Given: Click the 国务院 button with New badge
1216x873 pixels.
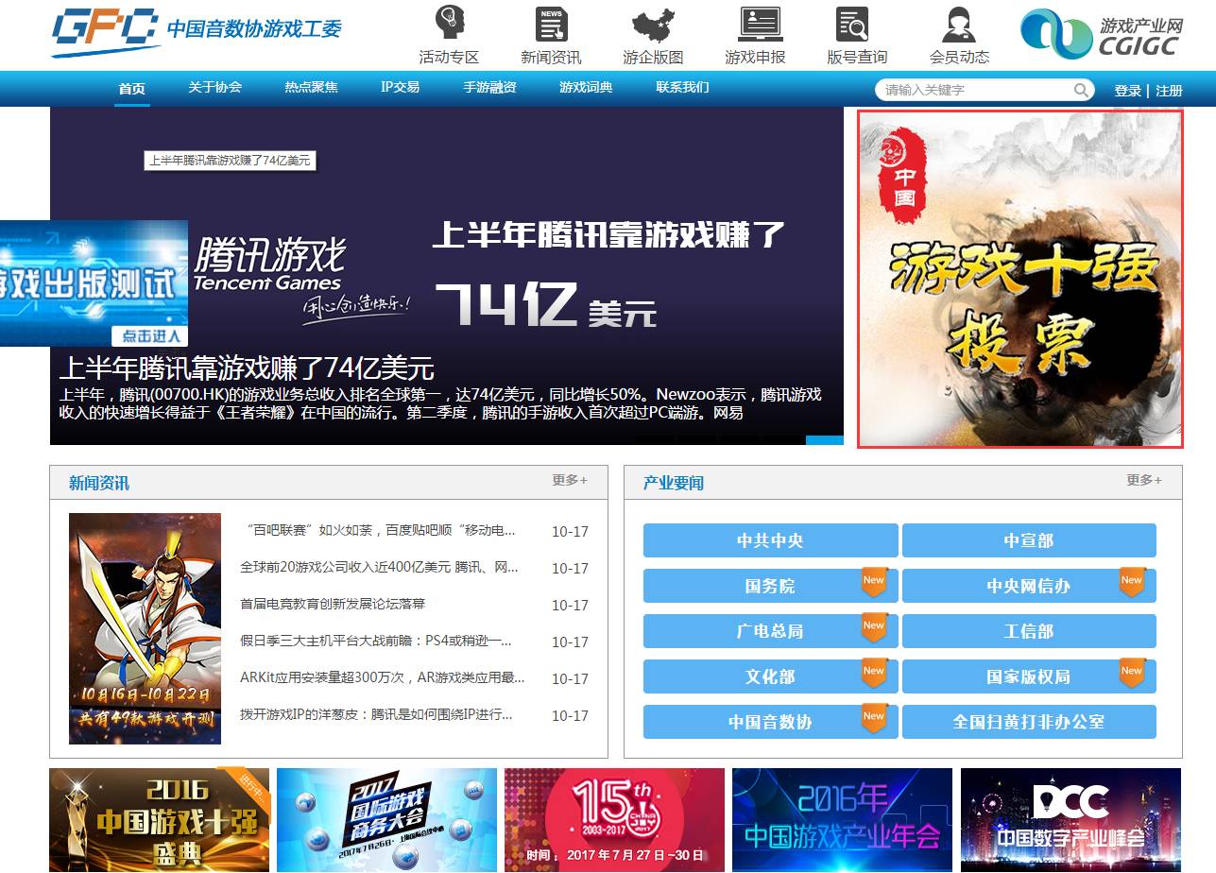Looking at the screenshot, I should point(770,585).
